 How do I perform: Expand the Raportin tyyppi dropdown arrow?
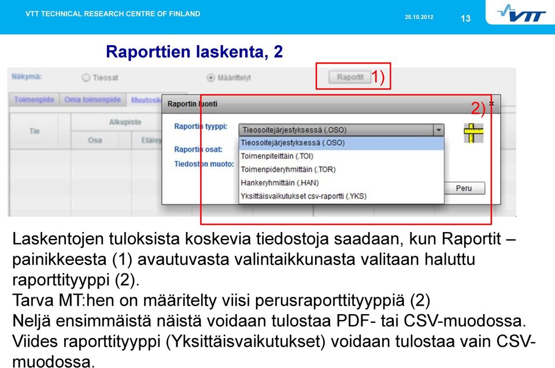coord(439,130)
